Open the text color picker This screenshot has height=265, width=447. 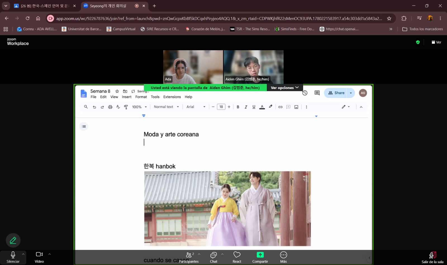262,107
